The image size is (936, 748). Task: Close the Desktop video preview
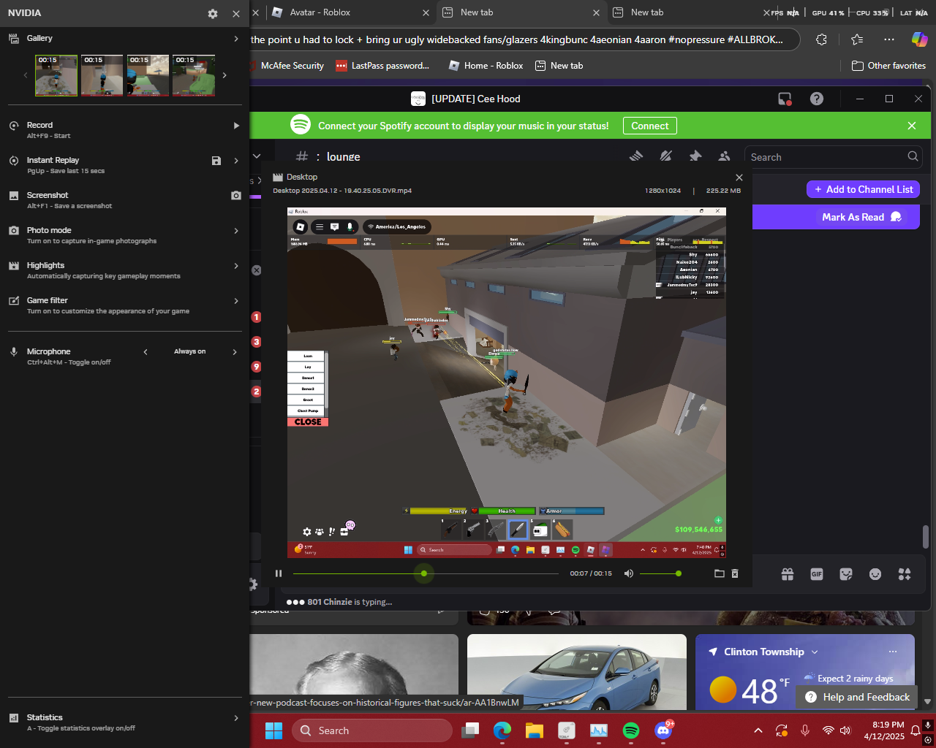(x=739, y=178)
